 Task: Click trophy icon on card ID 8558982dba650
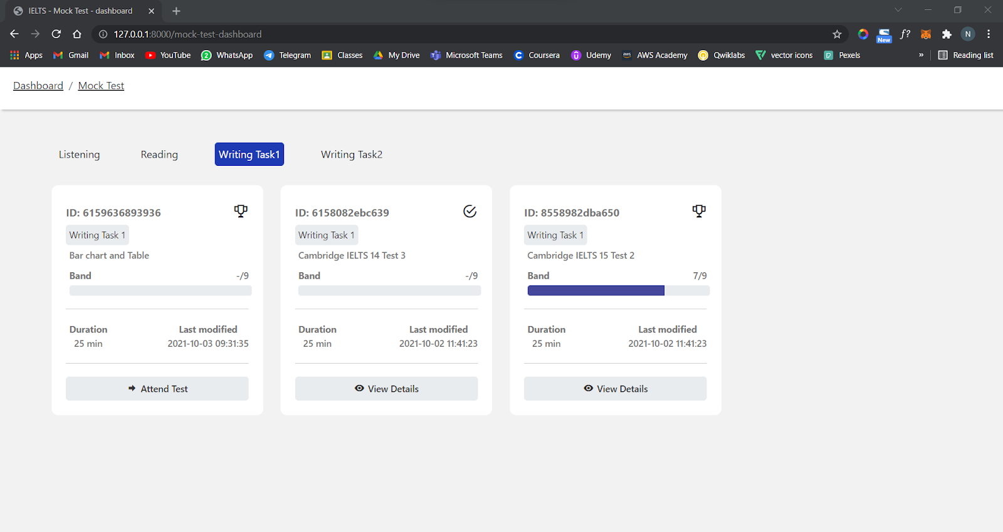[699, 211]
